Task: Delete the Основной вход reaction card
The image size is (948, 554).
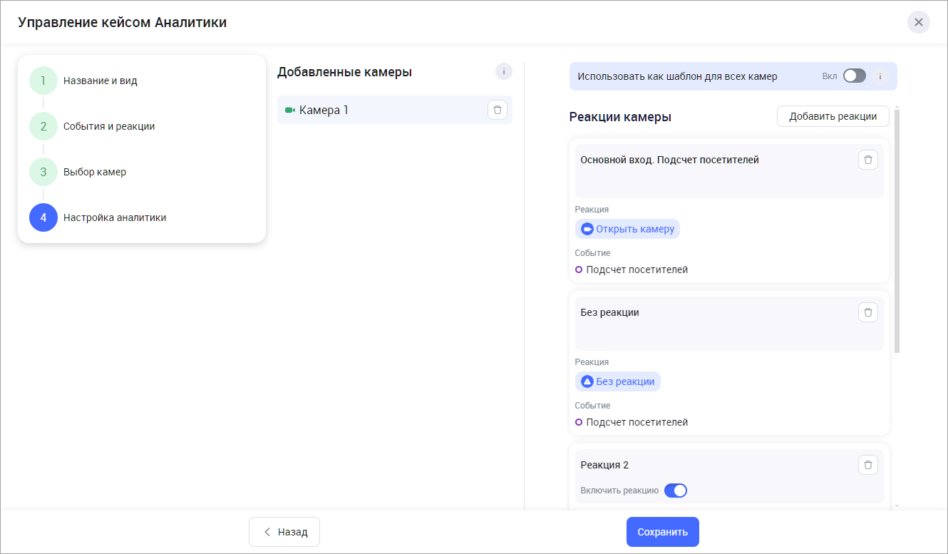Action: tap(867, 160)
